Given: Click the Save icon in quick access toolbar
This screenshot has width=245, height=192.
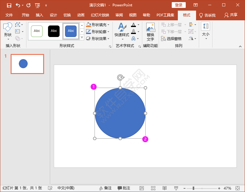Looking at the screenshot, I should (9, 5).
